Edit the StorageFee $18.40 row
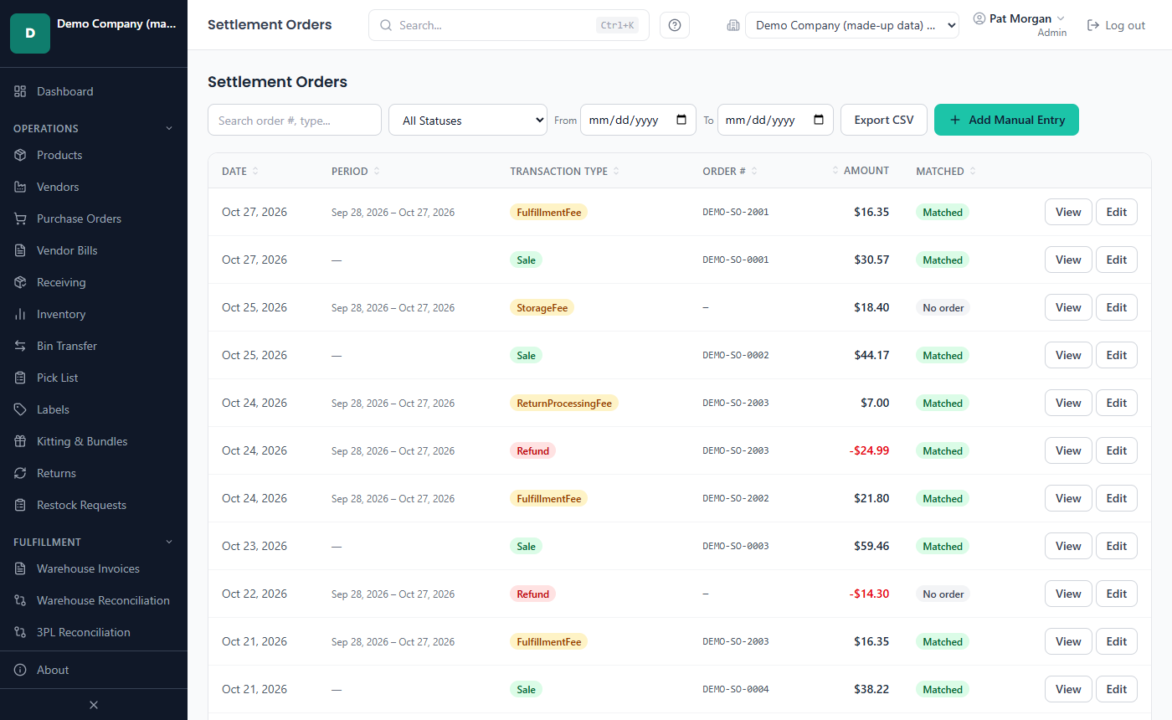This screenshot has width=1172, height=720. point(1117,307)
